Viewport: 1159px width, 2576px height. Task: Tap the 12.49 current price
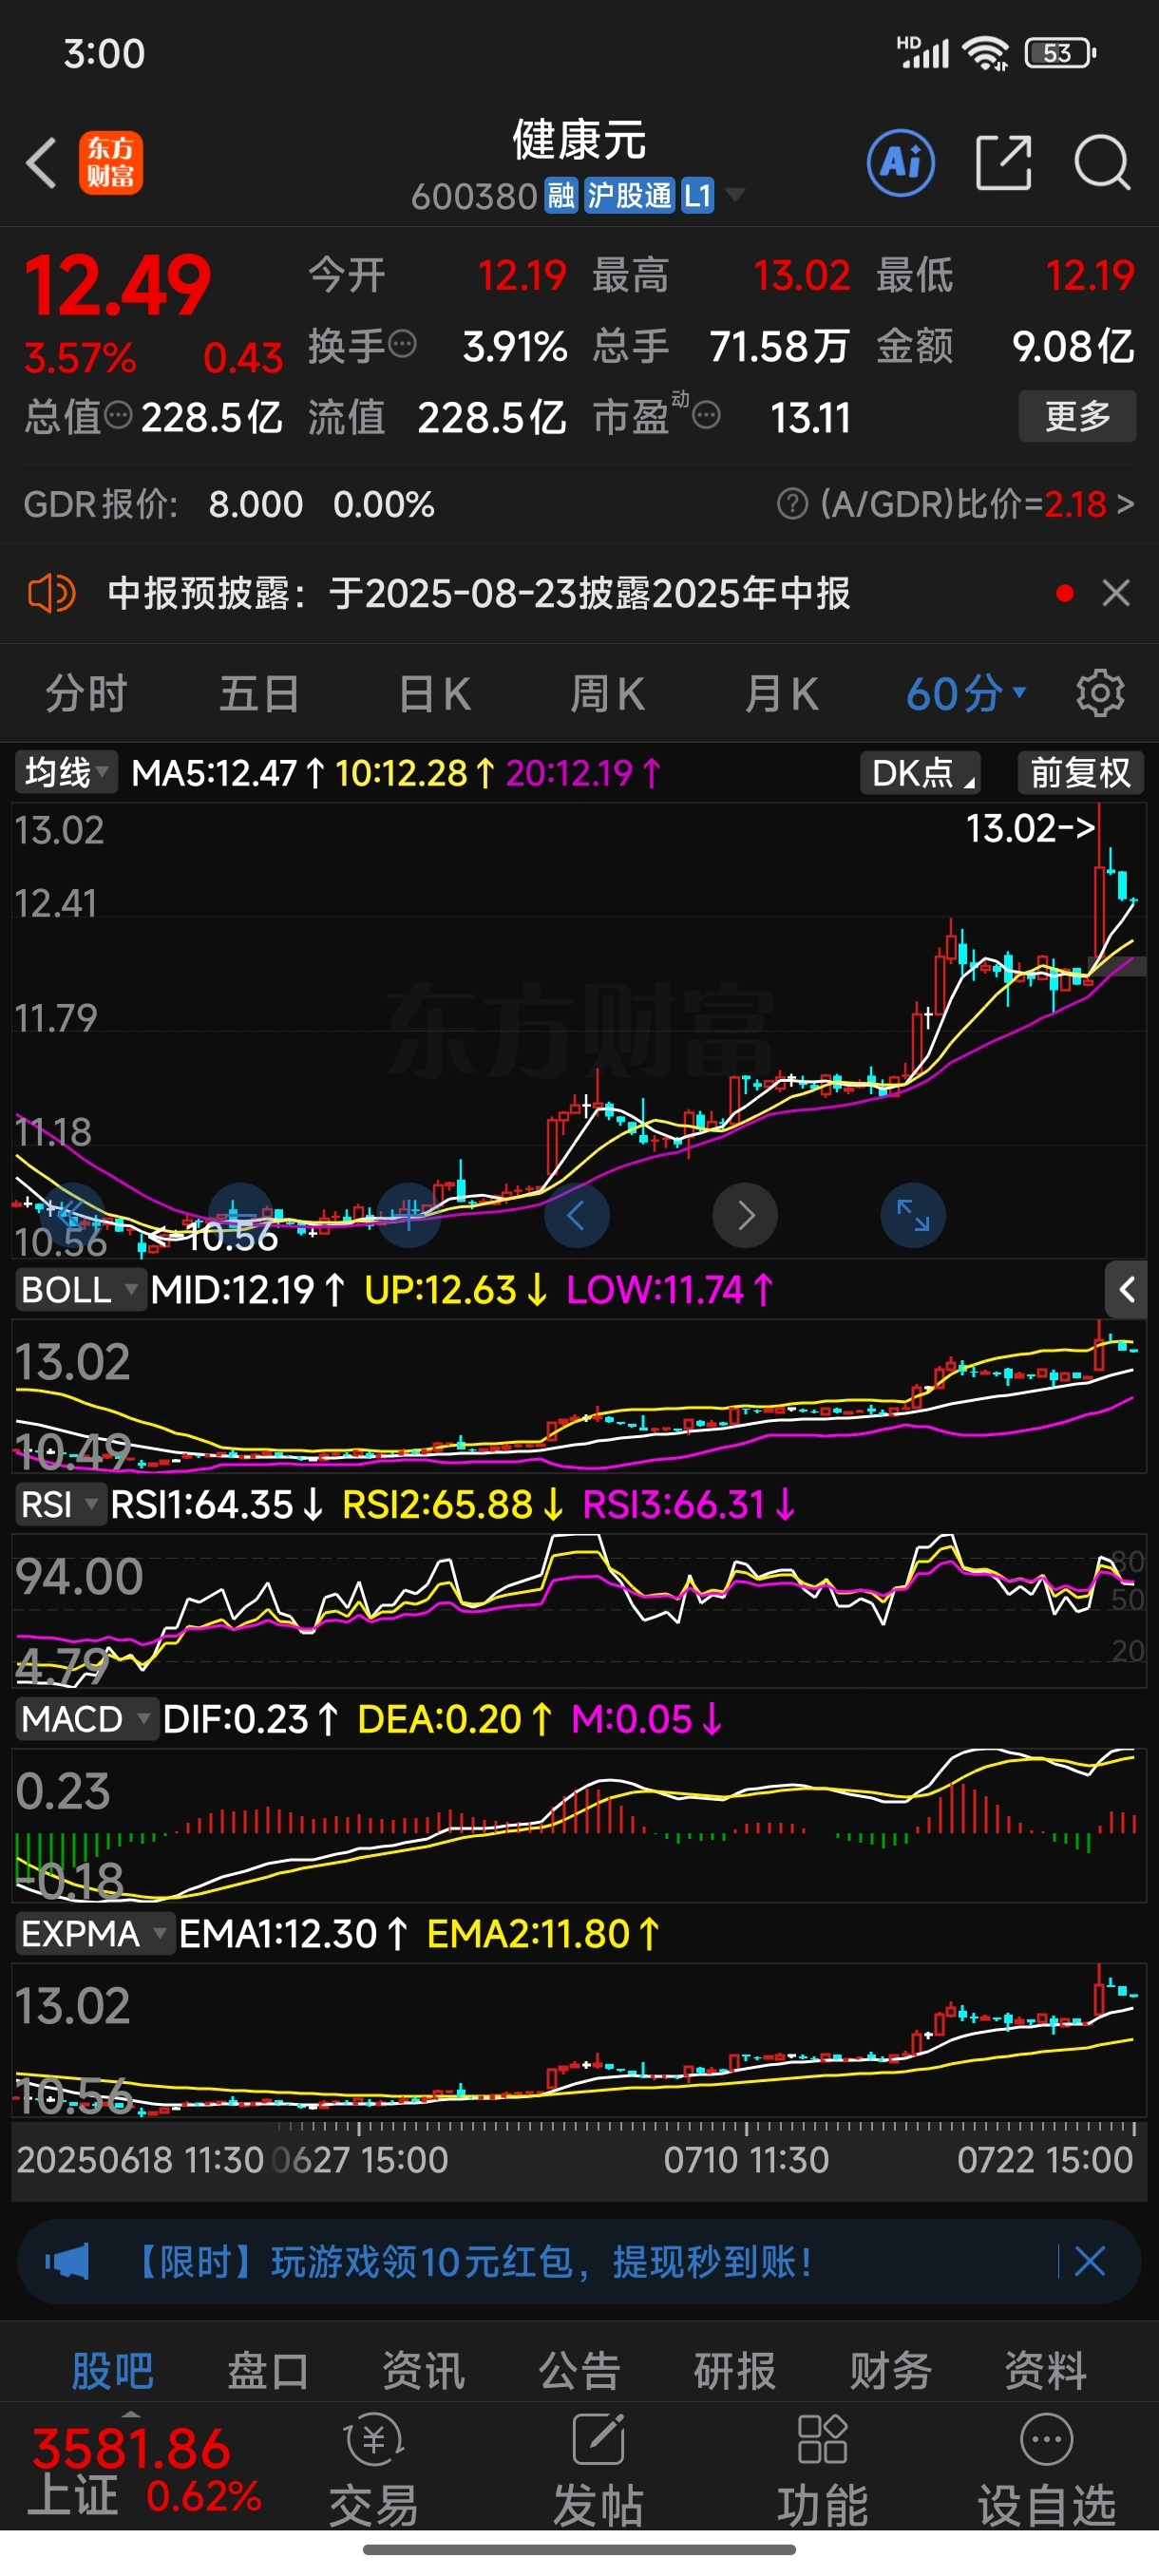click(x=117, y=286)
